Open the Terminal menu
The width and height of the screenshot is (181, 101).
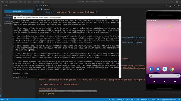tap(36, 2)
